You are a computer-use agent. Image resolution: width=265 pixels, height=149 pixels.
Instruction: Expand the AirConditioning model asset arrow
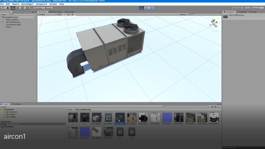tap(102, 117)
